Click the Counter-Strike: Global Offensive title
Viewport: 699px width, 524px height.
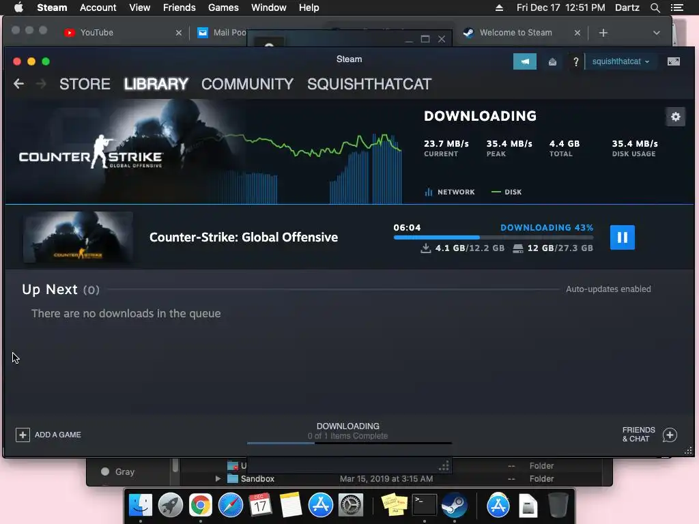244,237
